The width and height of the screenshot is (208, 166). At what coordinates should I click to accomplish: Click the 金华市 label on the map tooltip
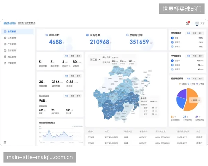point(144,98)
